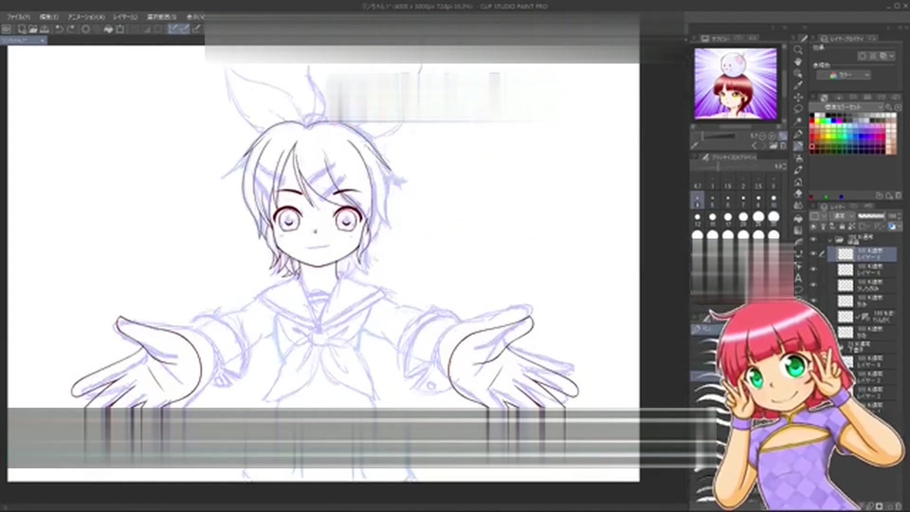Toggle visibility eye of the third layer row
The width and height of the screenshot is (910, 512).
813,269
